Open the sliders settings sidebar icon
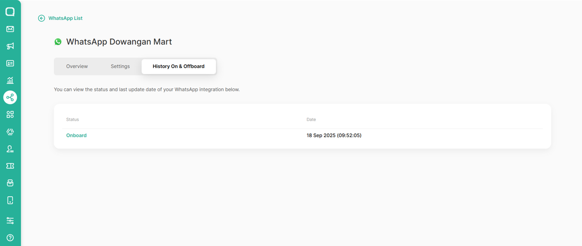 pyautogui.click(x=10, y=220)
